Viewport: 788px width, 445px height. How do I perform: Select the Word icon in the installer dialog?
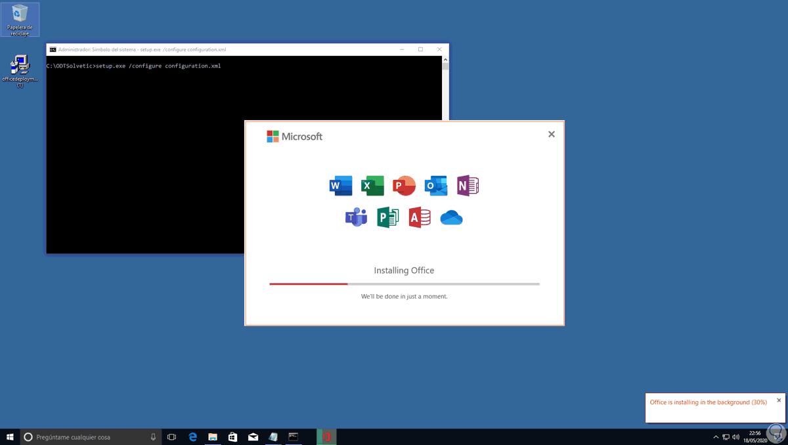340,186
